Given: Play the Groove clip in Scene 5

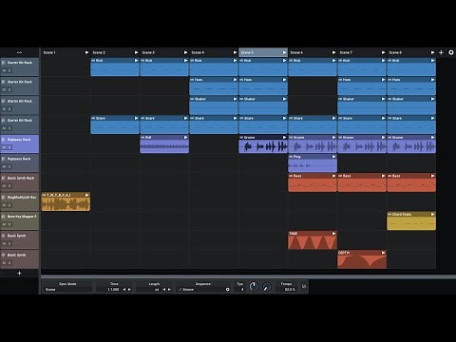Looking at the screenshot, I should click(x=284, y=138).
